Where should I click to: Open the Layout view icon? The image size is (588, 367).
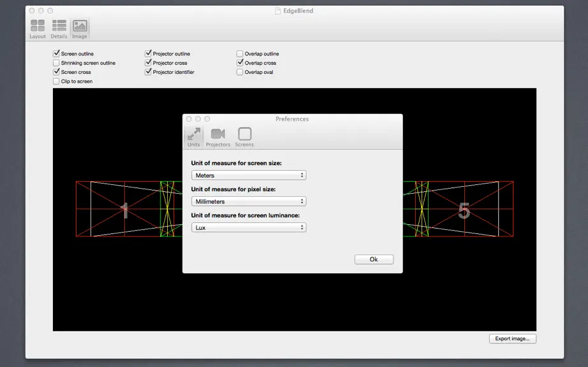click(38, 26)
